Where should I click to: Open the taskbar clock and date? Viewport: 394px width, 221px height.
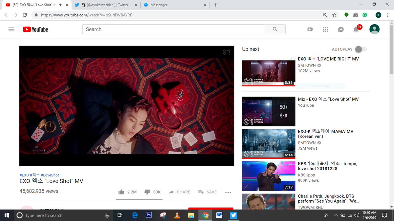coord(369,215)
